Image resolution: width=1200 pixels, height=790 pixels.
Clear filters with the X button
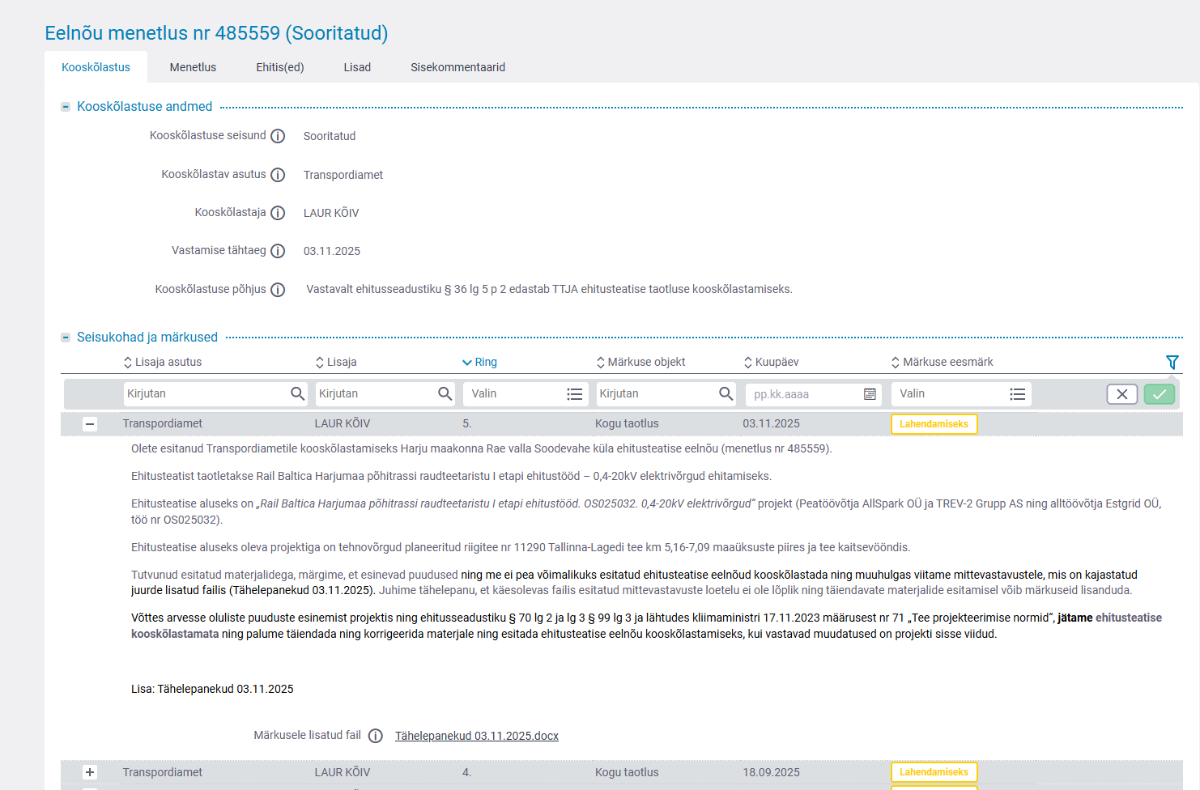pyautogui.click(x=1121, y=394)
